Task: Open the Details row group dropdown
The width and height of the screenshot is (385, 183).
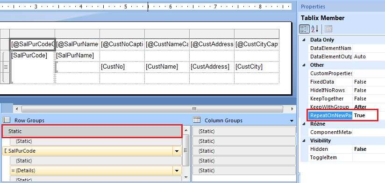Action: 177,170
